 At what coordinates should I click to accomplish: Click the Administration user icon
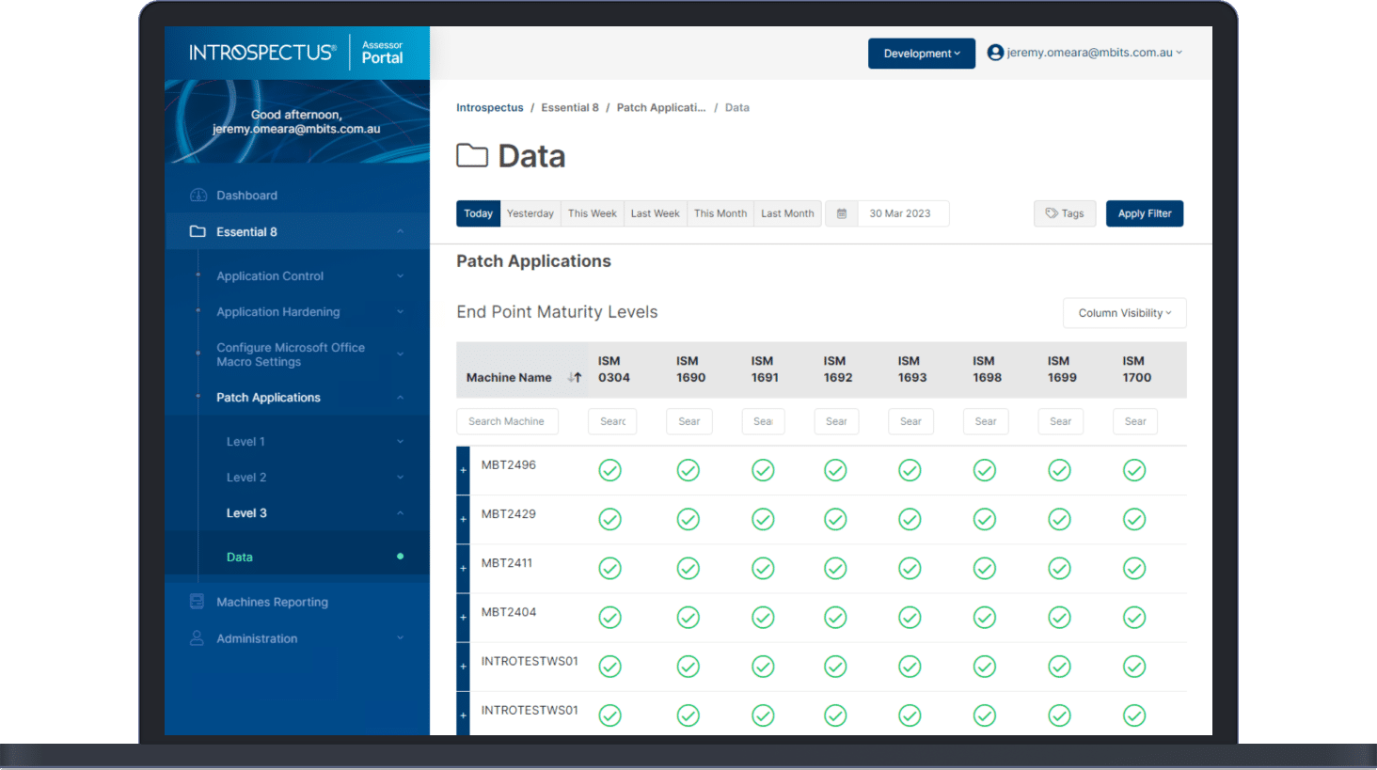[197, 638]
